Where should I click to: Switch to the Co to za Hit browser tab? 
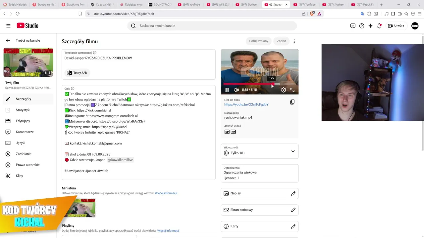(x=102, y=5)
